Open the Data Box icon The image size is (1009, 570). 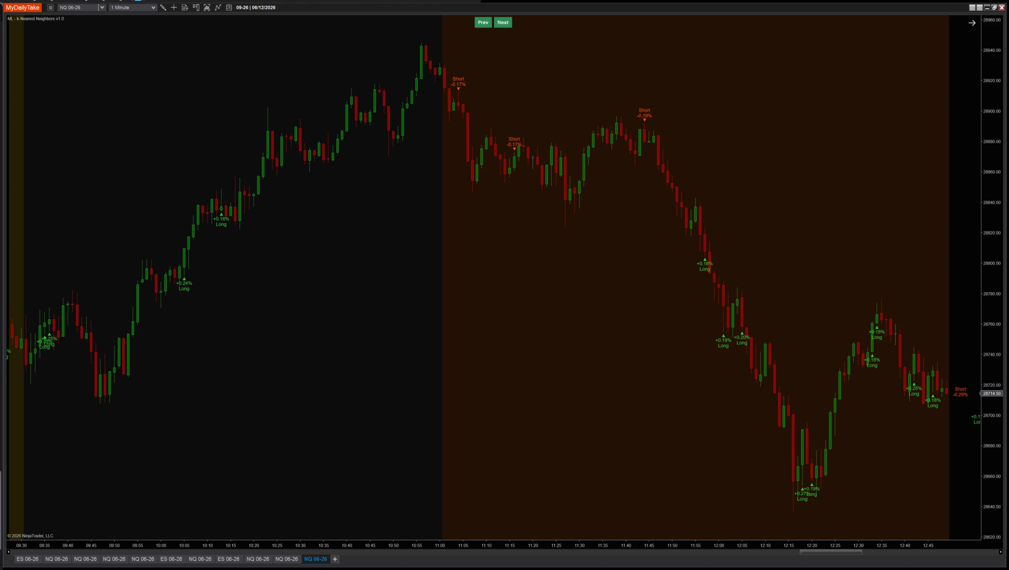[185, 7]
